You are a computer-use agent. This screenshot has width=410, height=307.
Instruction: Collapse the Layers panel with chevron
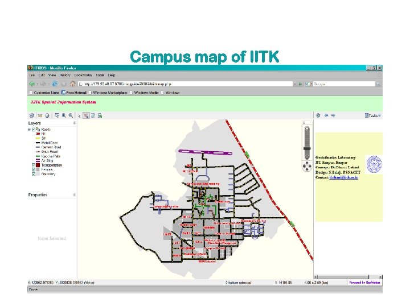pos(74,123)
